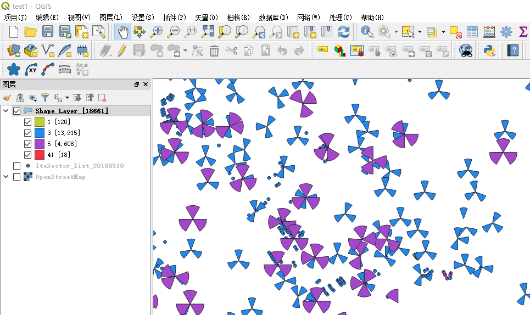Filter legend with the funnel icon
The width and height of the screenshot is (530, 315).
tap(45, 98)
